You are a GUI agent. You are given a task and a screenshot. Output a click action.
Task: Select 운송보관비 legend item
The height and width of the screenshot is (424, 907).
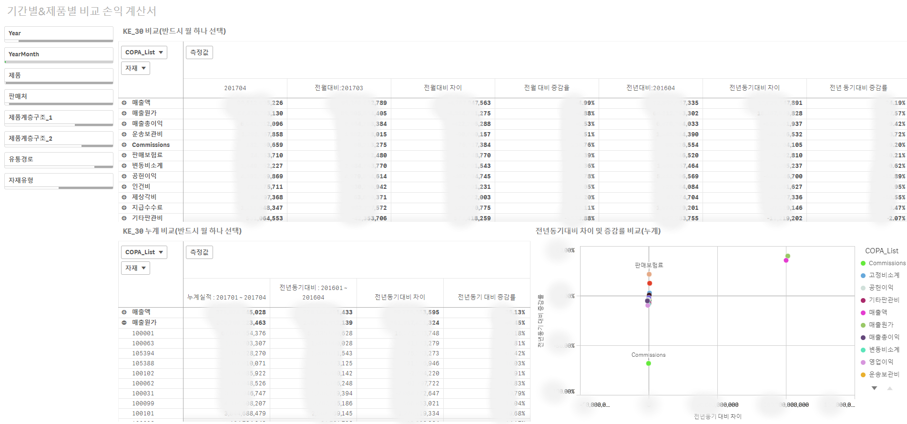coord(880,375)
